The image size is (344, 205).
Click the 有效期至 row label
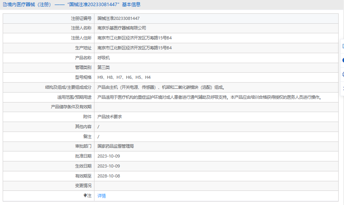tap(83, 176)
